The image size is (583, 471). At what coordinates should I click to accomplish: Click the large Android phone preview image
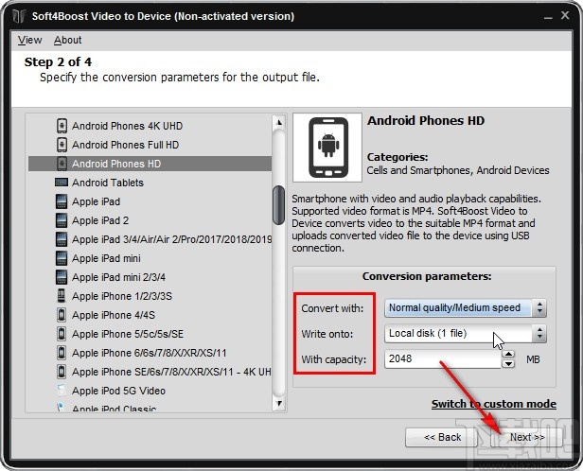[x=327, y=148]
